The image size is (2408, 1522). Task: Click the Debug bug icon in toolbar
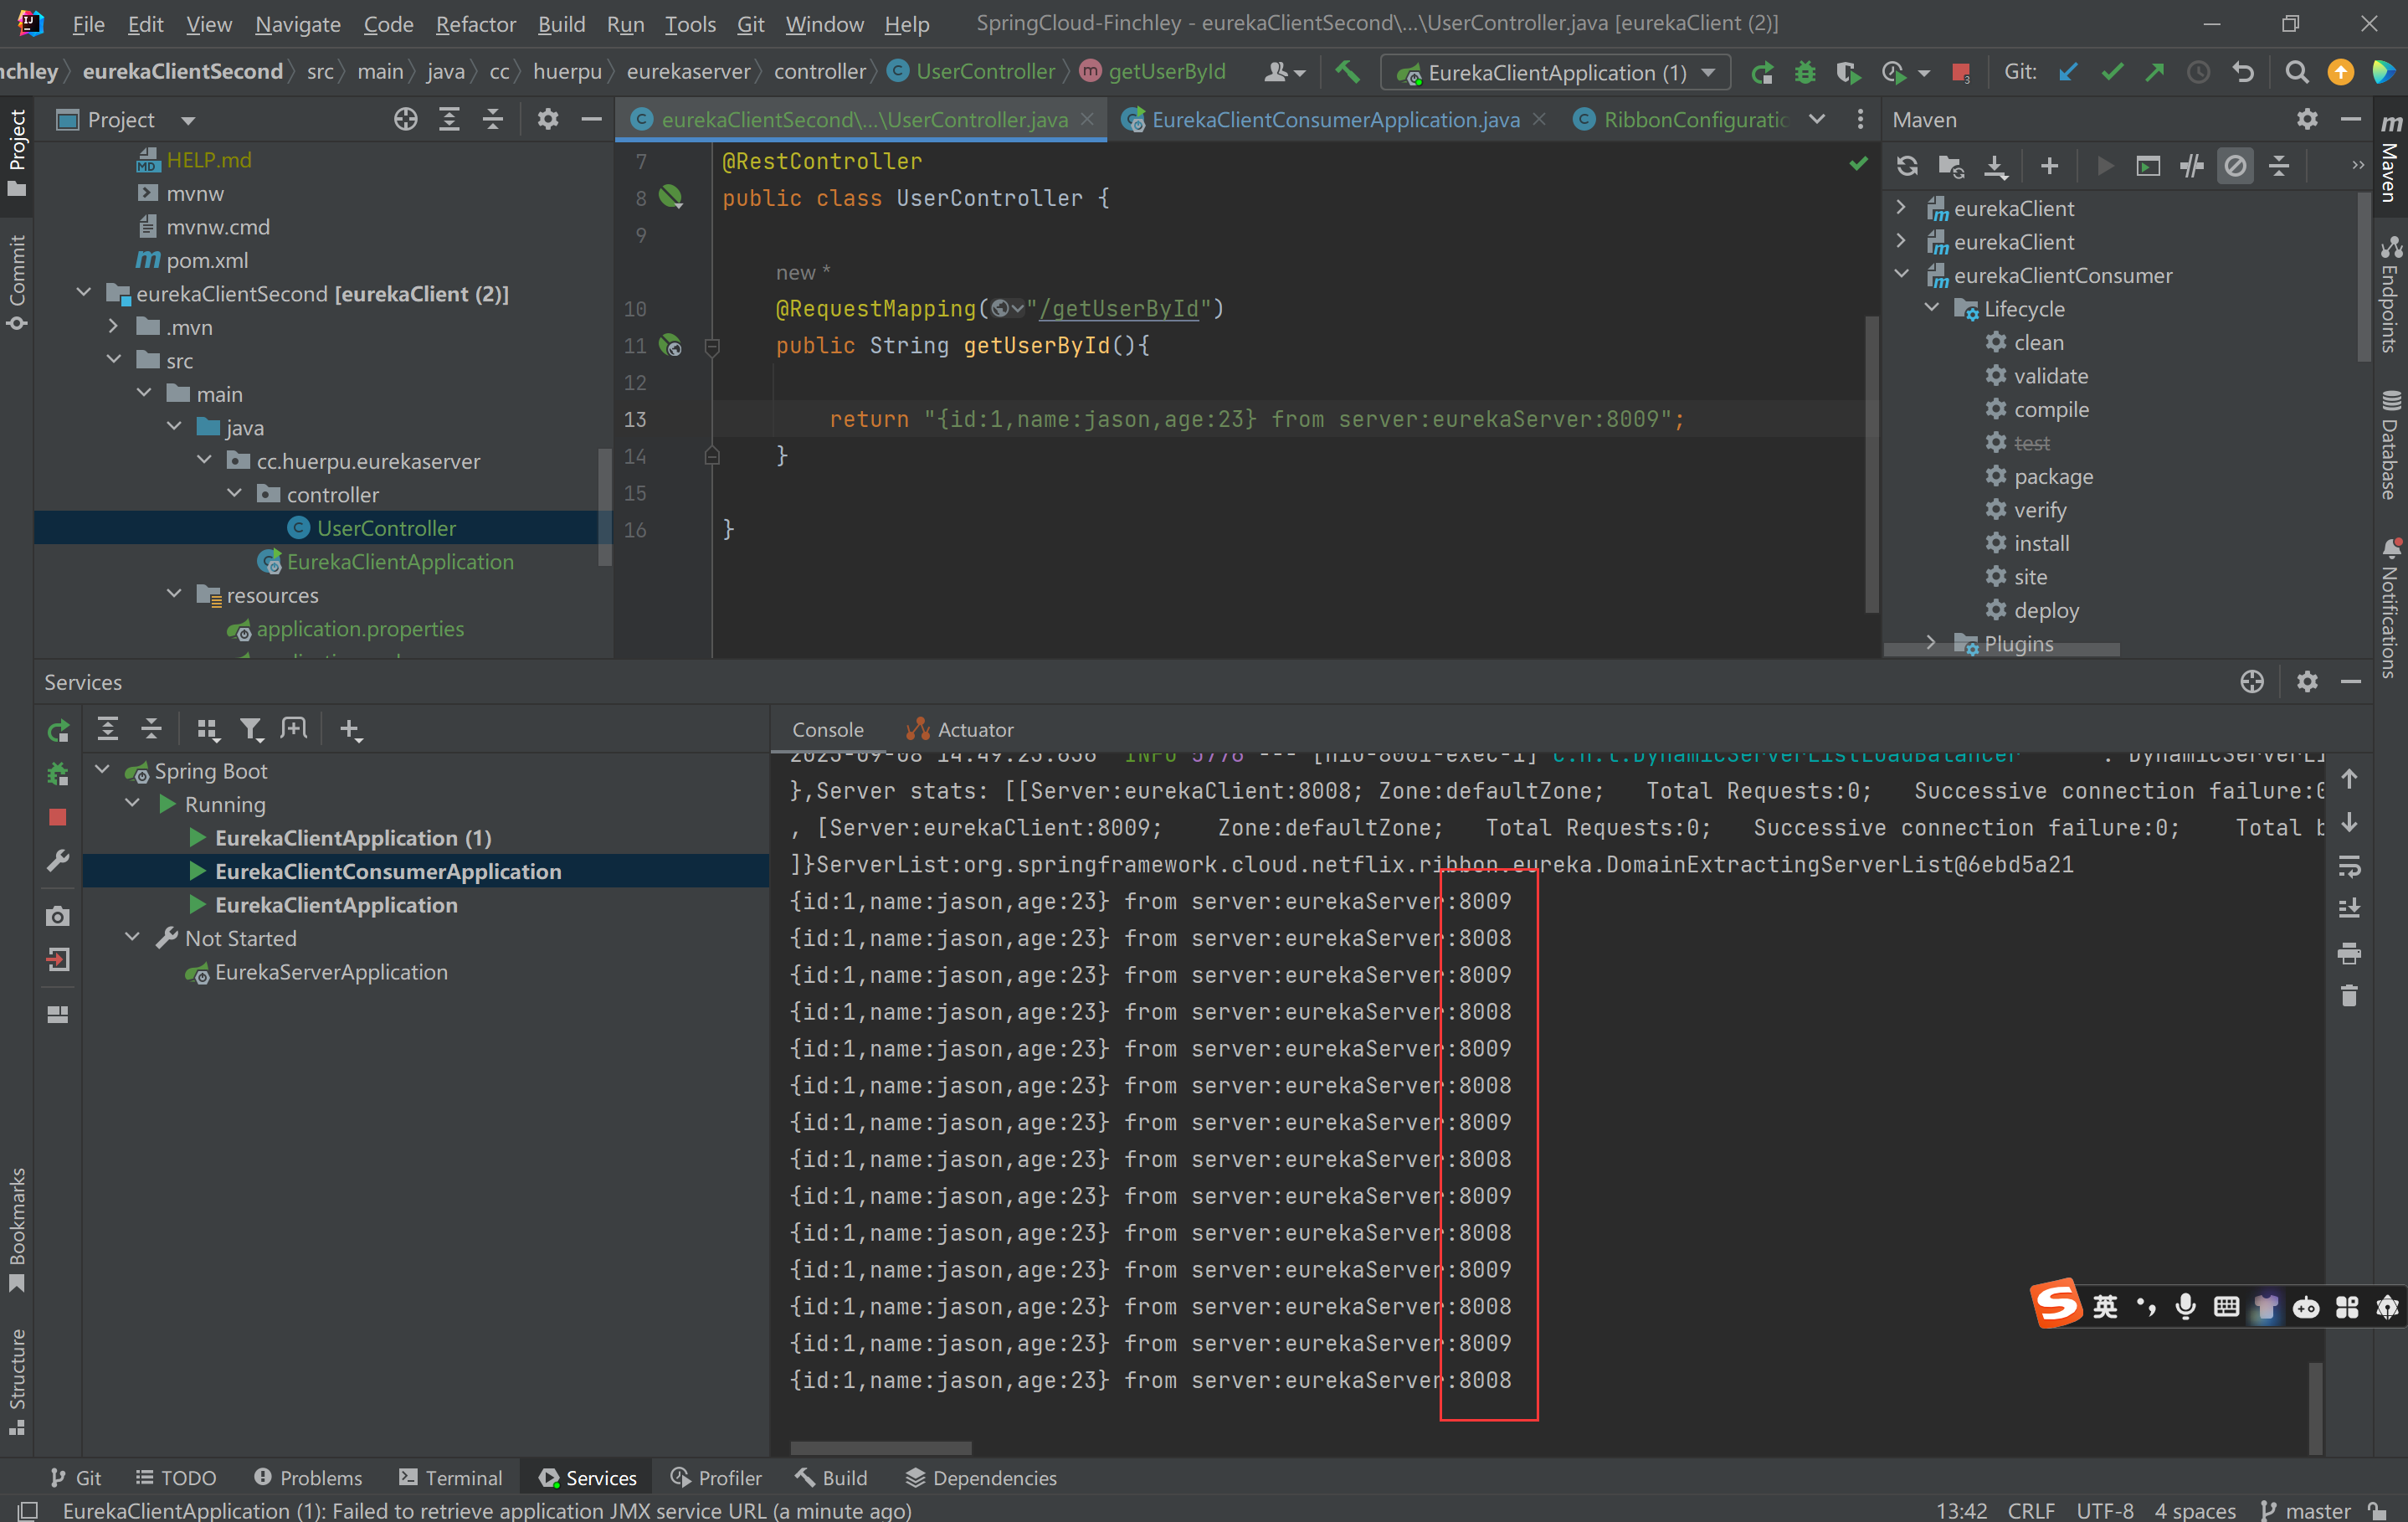[1805, 72]
